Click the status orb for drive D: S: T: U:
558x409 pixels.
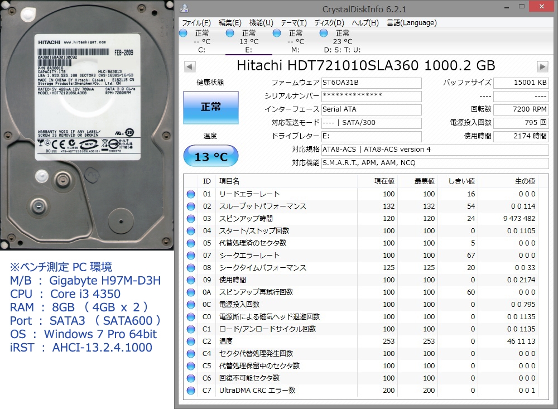click(x=324, y=33)
